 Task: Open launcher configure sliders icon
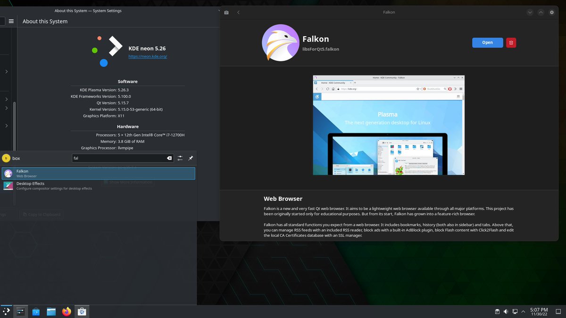180,158
